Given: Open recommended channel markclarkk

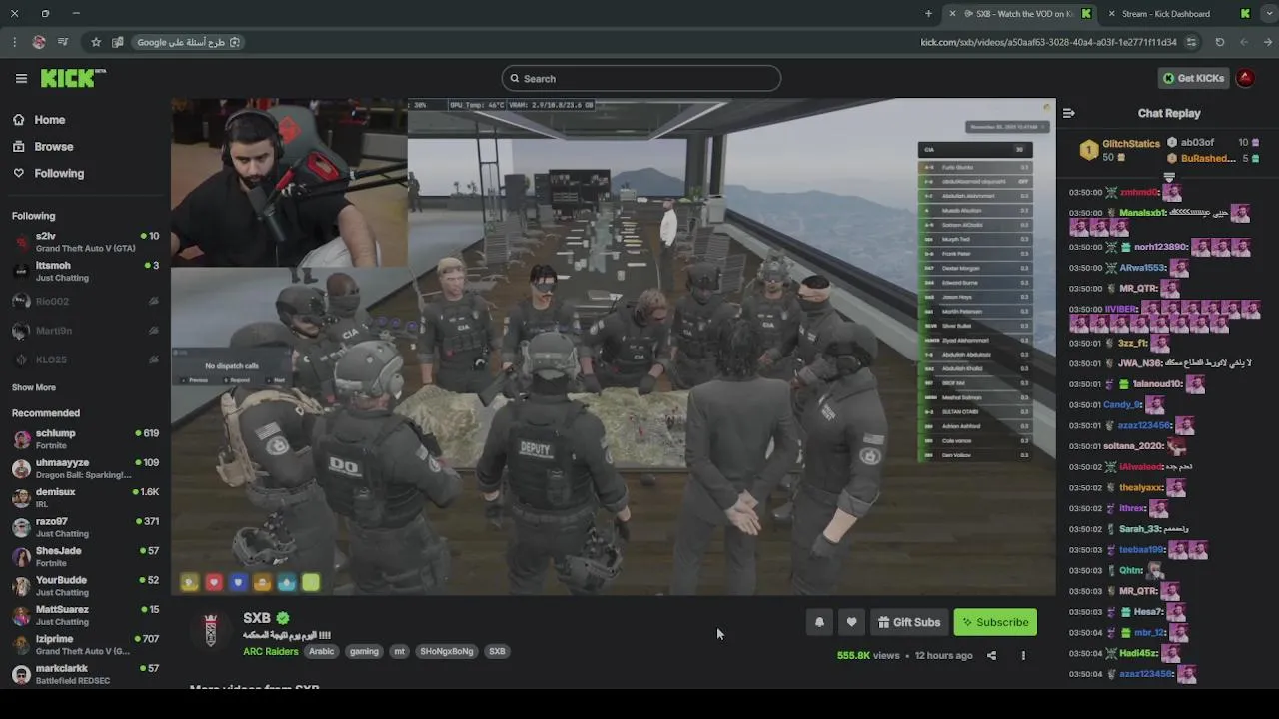Looking at the screenshot, I should point(85,674).
